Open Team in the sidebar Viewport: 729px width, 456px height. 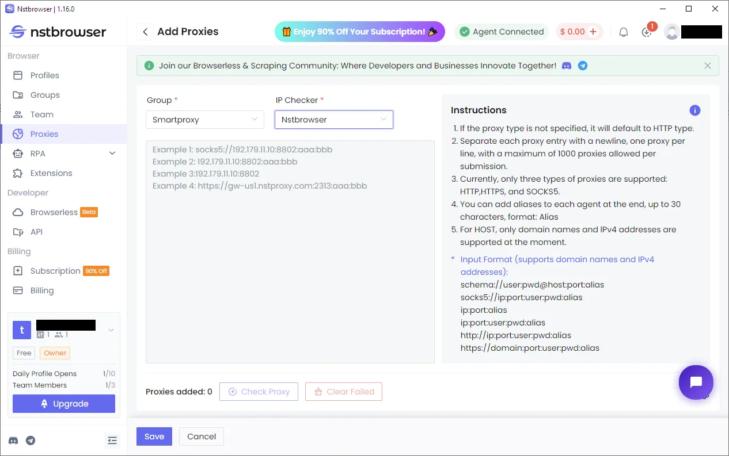tap(63, 114)
